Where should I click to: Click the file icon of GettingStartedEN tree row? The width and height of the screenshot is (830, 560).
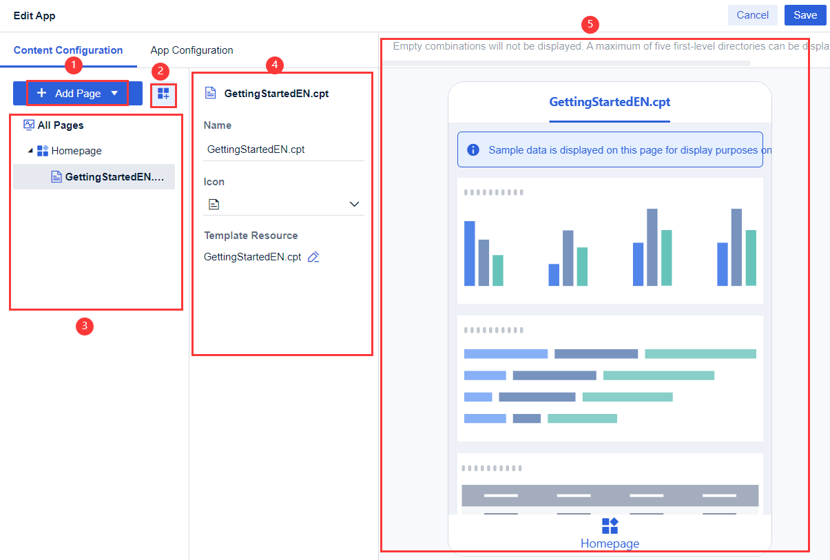tap(56, 177)
